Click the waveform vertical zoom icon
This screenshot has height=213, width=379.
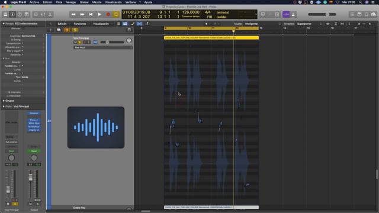coord(327,24)
